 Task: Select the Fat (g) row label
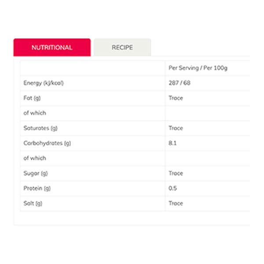point(32,98)
